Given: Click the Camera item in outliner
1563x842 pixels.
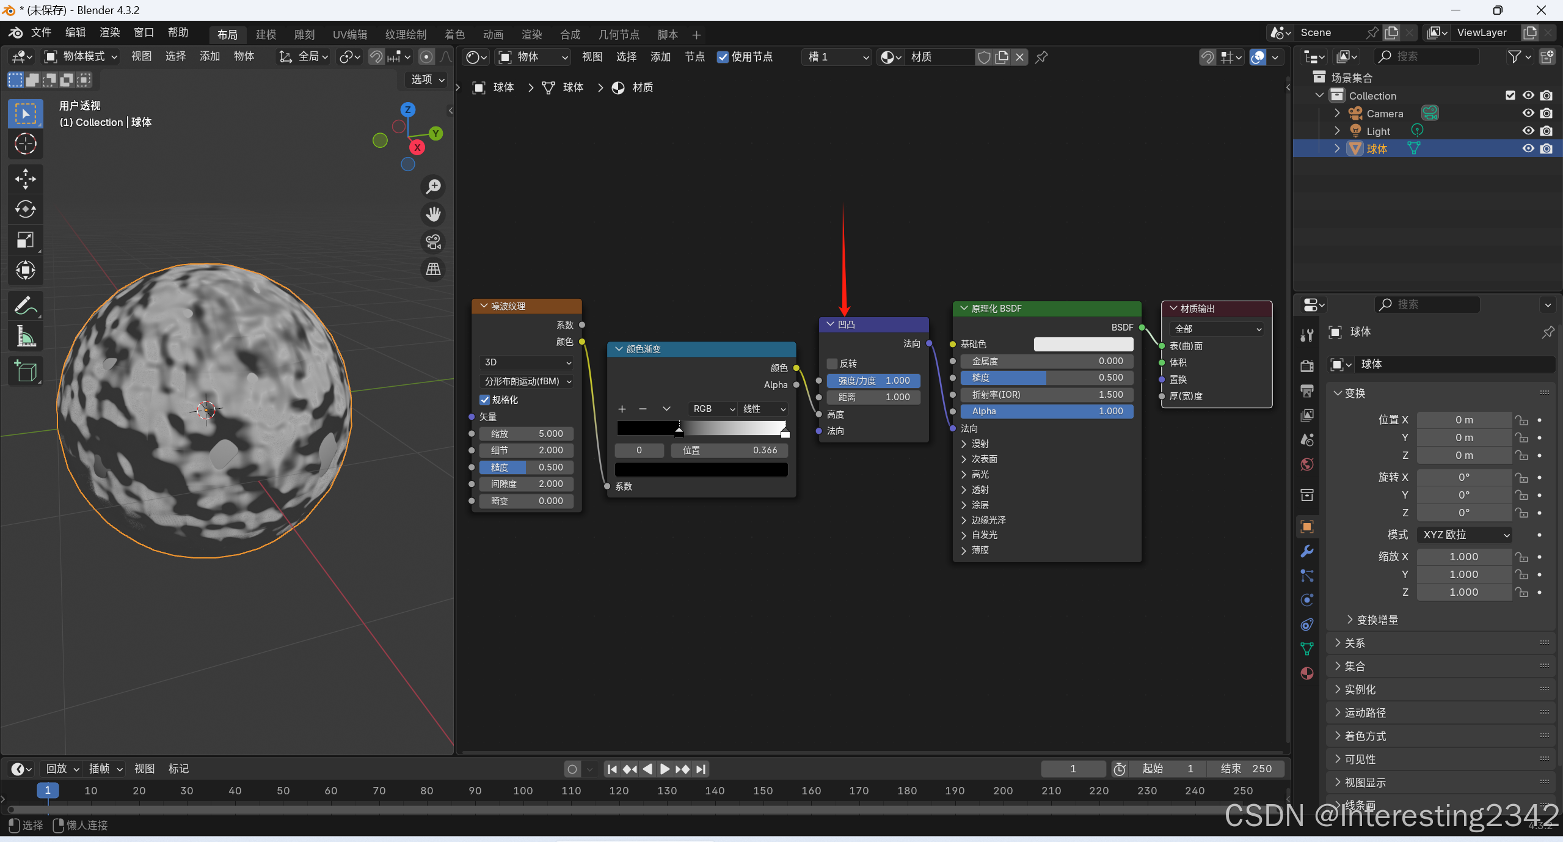Looking at the screenshot, I should pyautogui.click(x=1384, y=114).
